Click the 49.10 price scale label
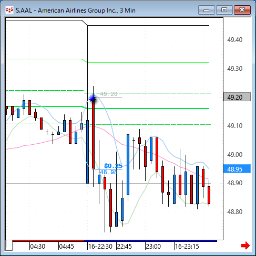Screen dimensions: 256x256 235,125
